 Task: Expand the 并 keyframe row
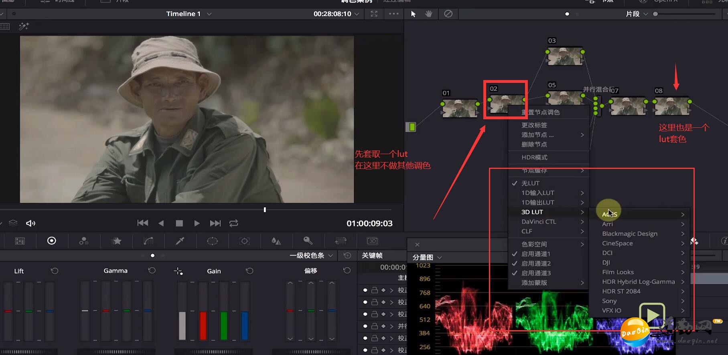point(391,326)
